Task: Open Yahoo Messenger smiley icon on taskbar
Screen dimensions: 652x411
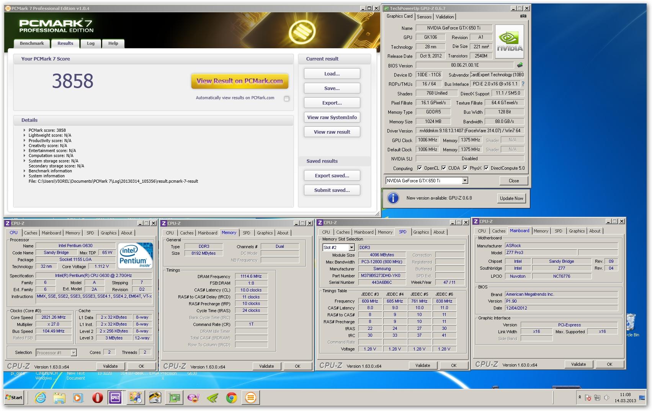Action: pyautogui.click(x=193, y=398)
